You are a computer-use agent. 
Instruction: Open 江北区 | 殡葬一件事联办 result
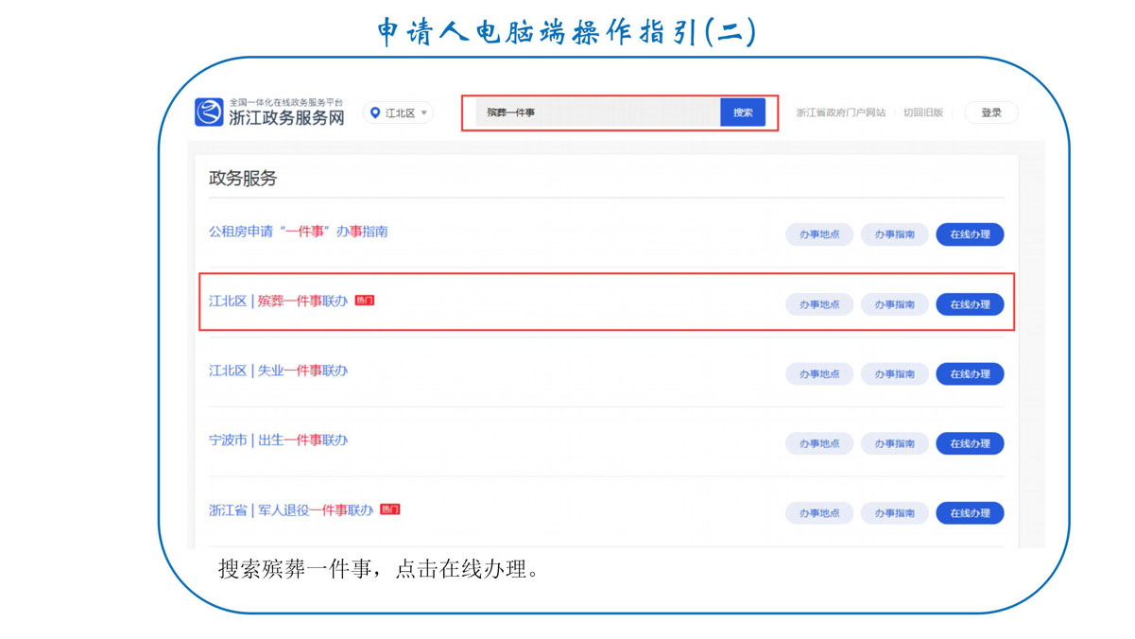point(278,302)
